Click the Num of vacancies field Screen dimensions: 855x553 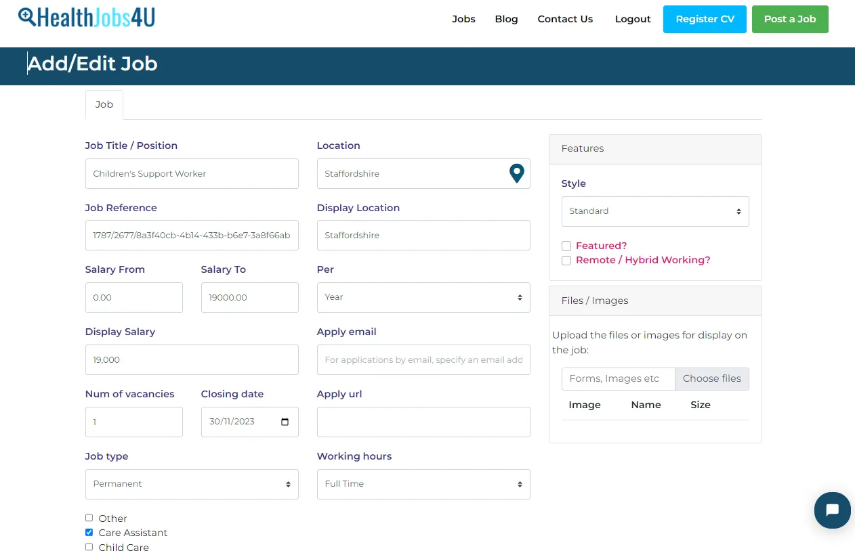(134, 422)
